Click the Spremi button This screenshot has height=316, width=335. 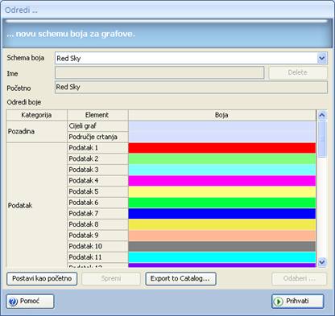coord(111,279)
